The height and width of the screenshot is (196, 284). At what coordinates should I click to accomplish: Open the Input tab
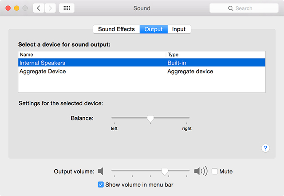[x=179, y=29]
